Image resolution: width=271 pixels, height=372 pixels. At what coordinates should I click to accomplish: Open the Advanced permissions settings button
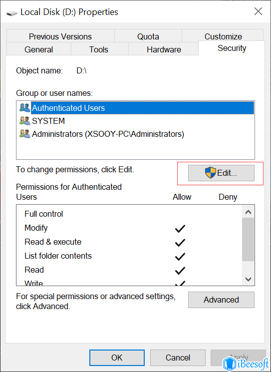(x=221, y=300)
